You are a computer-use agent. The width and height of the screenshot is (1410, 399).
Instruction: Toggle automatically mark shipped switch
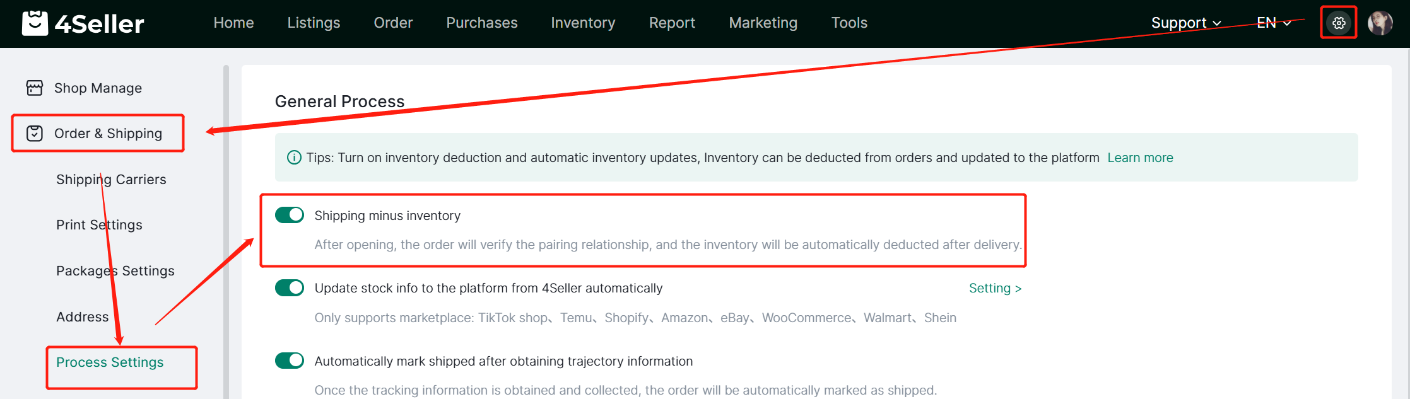tap(290, 361)
